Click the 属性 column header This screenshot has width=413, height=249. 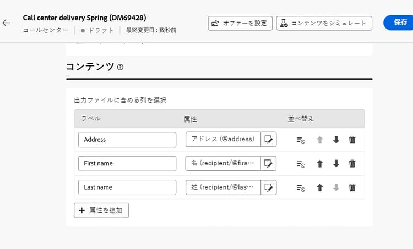[190, 119]
